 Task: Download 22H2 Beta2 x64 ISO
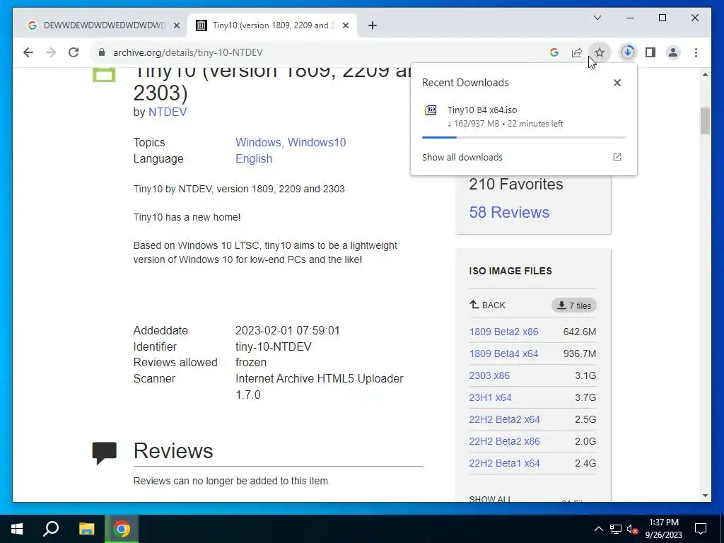pos(504,419)
